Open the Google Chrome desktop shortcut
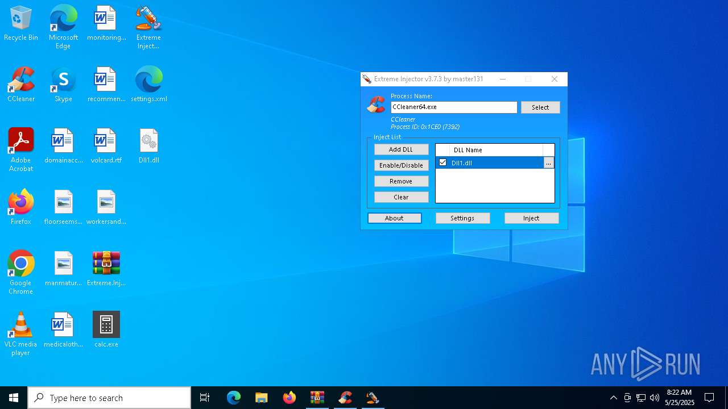This screenshot has width=728, height=409. [21, 273]
